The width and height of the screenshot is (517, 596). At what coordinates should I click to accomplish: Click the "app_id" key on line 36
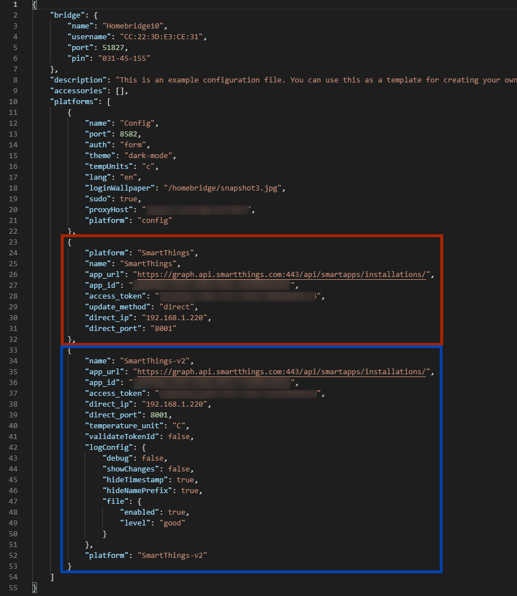[102, 382]
